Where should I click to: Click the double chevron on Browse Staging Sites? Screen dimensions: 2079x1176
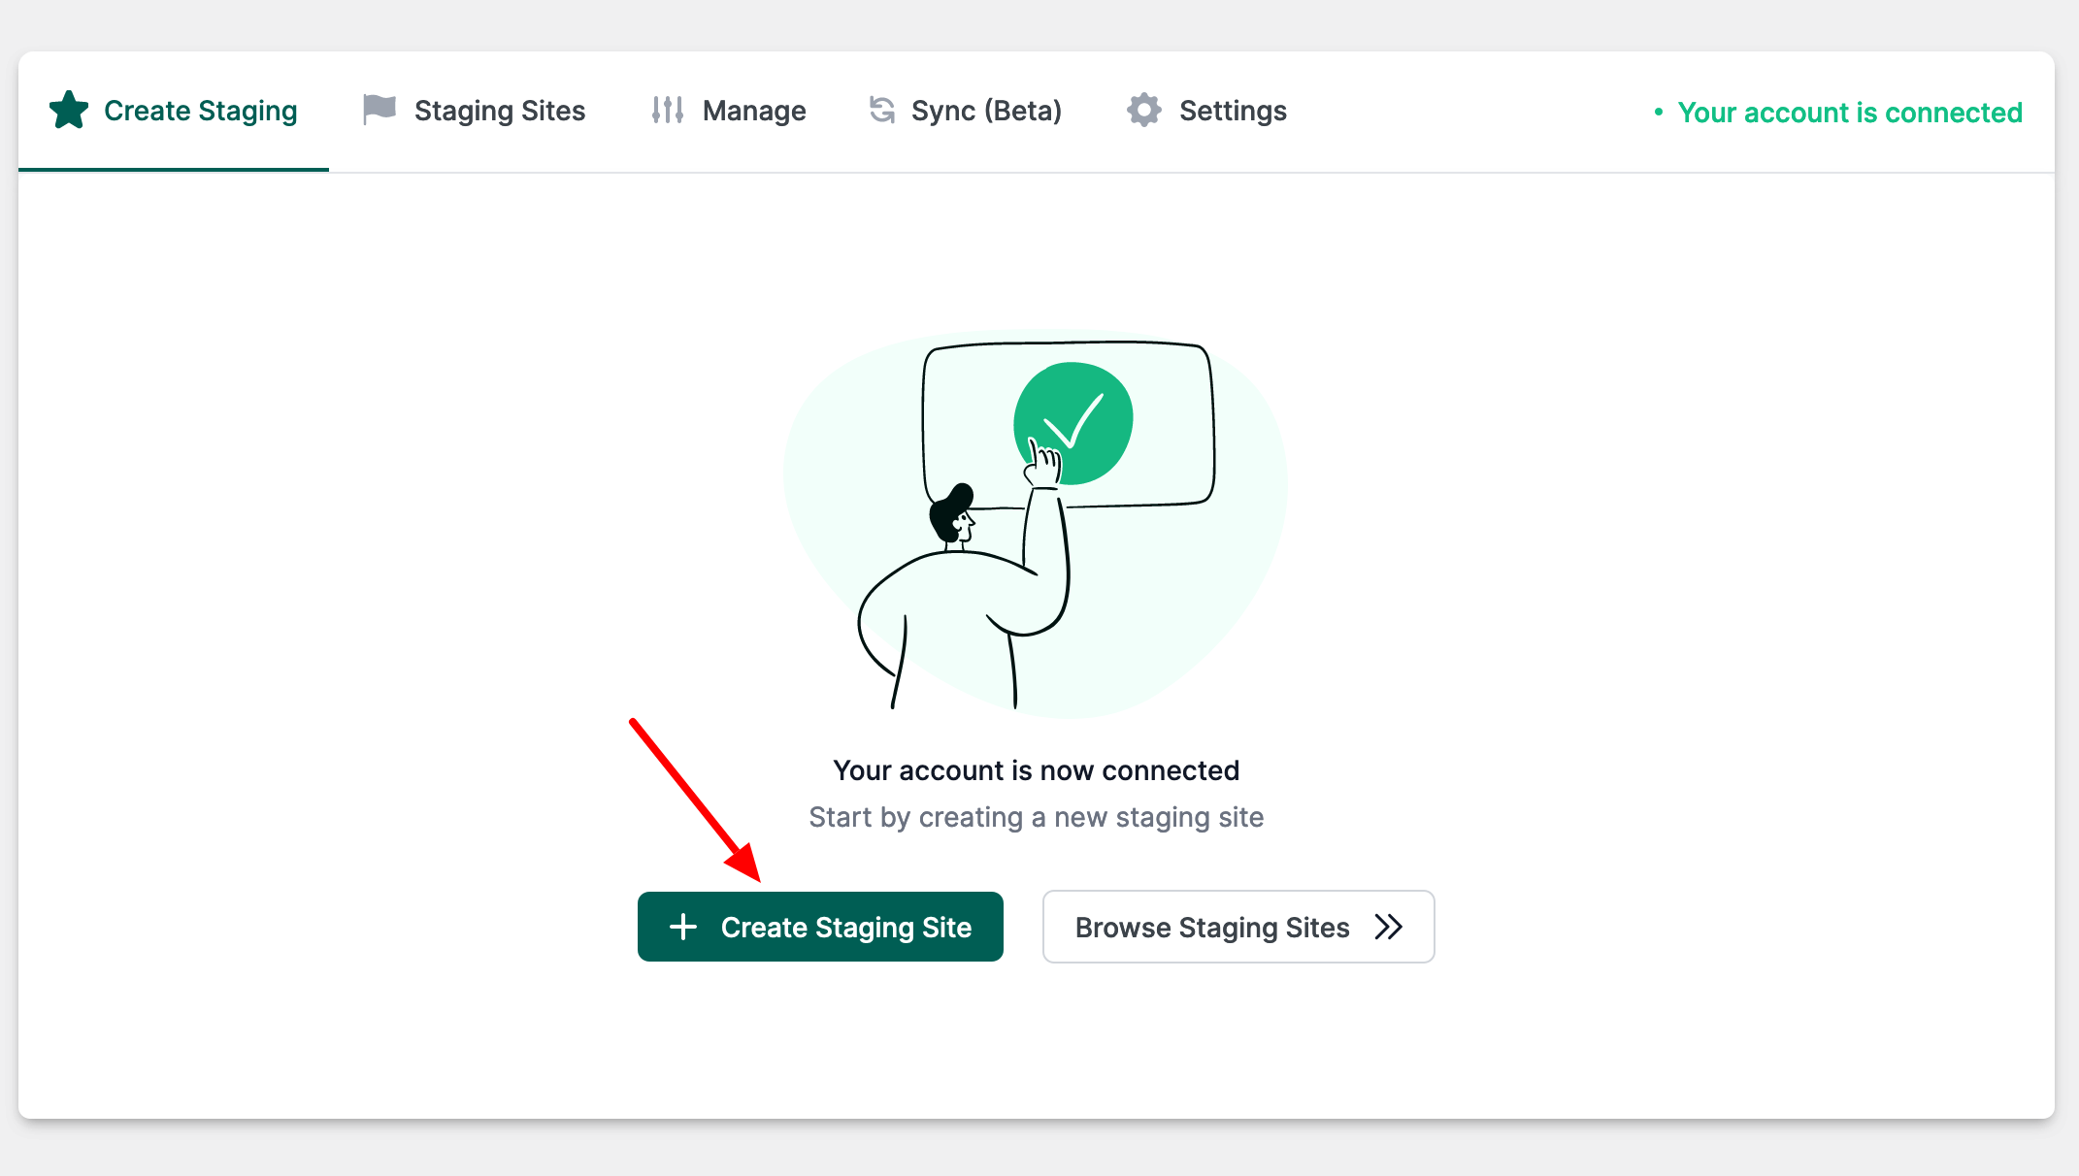(x=1389, y=927)
